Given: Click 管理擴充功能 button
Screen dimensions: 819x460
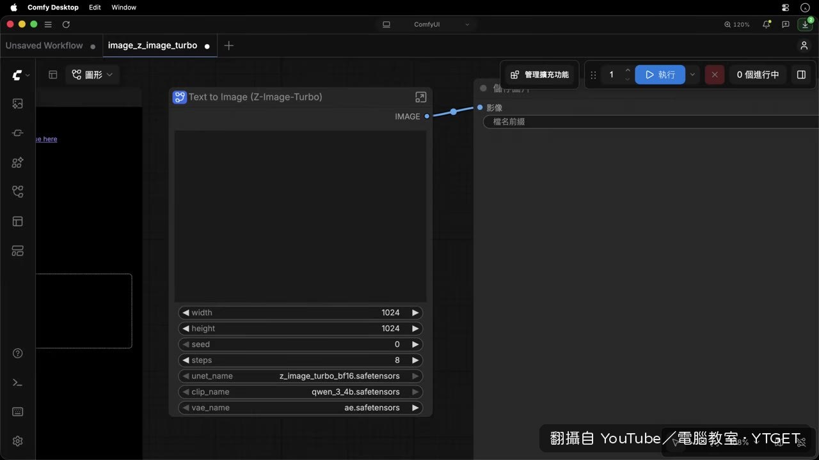Looking at the screenshot, I should 540,75.
